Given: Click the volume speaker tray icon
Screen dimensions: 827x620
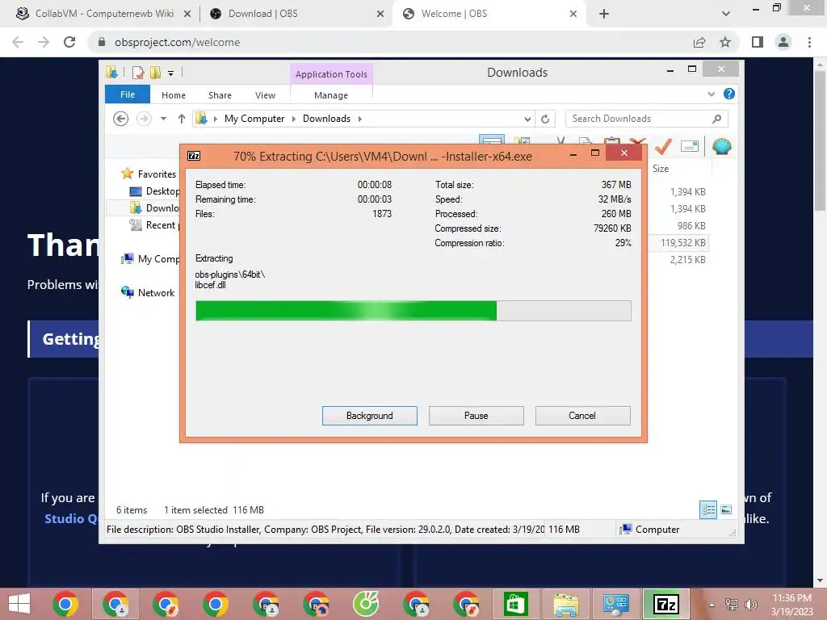Looking at the screenshot, I should coord(750,604).
